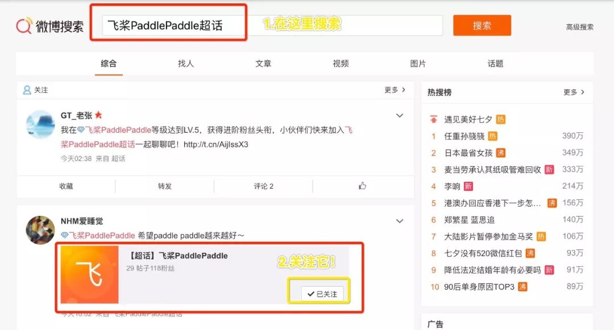Image resolution: width=614 pixels, height=330 pixels.
Task: Click the 热搜榜 heading
Action: (439, 92)
